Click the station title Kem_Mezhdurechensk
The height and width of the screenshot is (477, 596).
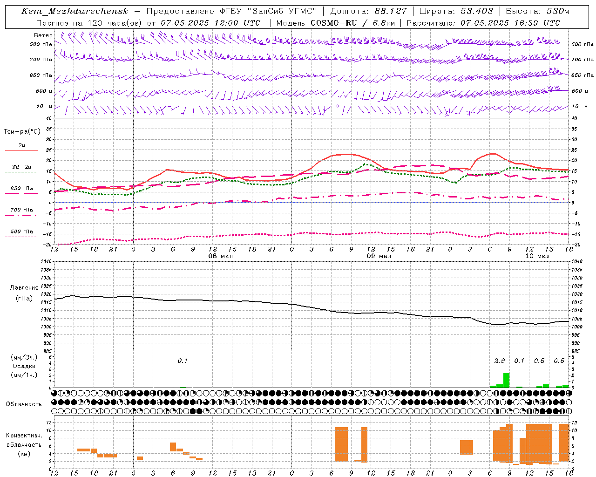click(x=74, y=11)
